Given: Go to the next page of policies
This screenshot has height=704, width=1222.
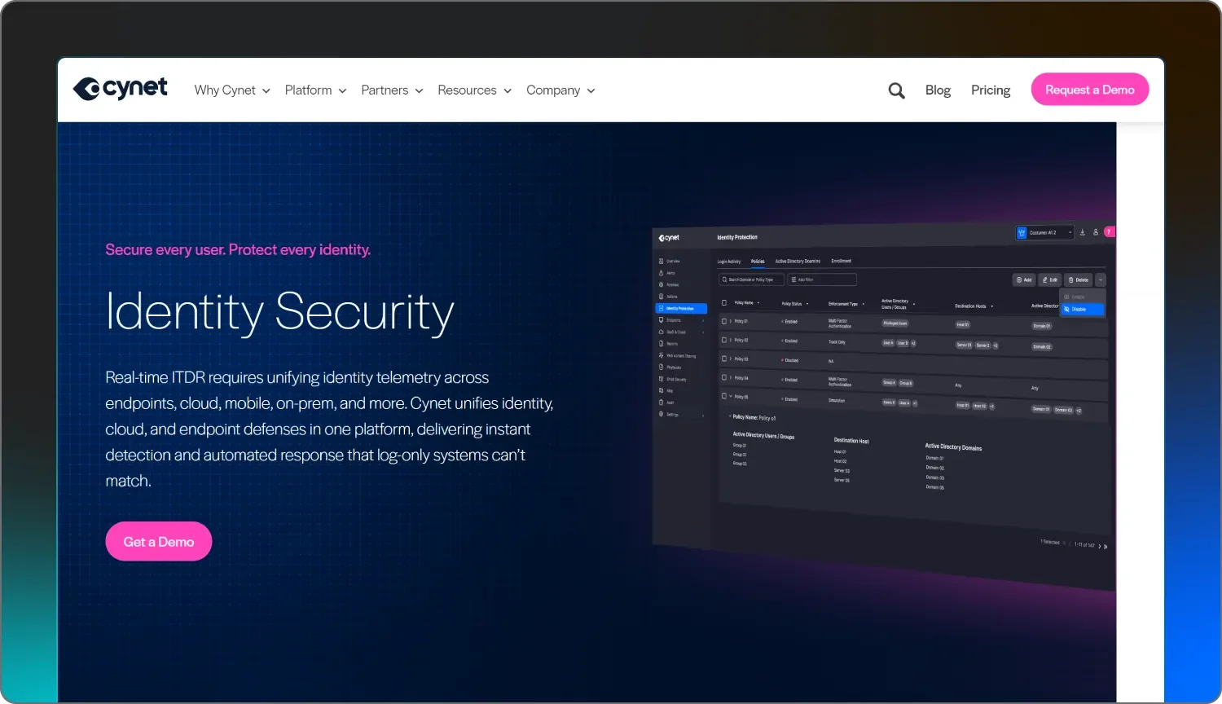Looking at the screenshot, I should (1100, 546).
